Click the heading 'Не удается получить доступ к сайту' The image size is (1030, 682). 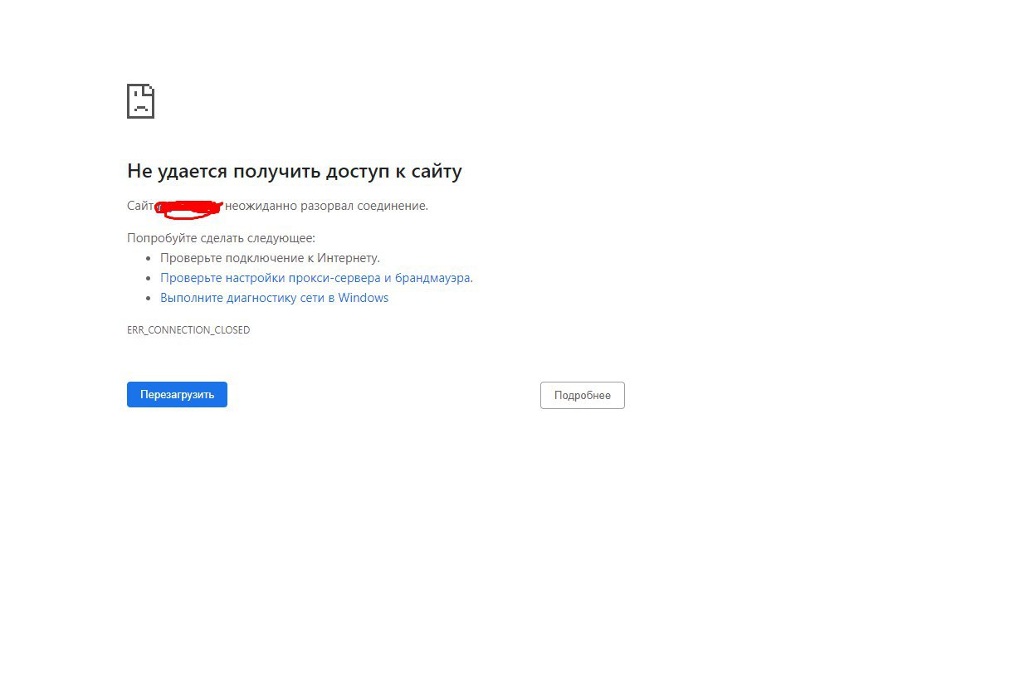[x=295, y=172]
